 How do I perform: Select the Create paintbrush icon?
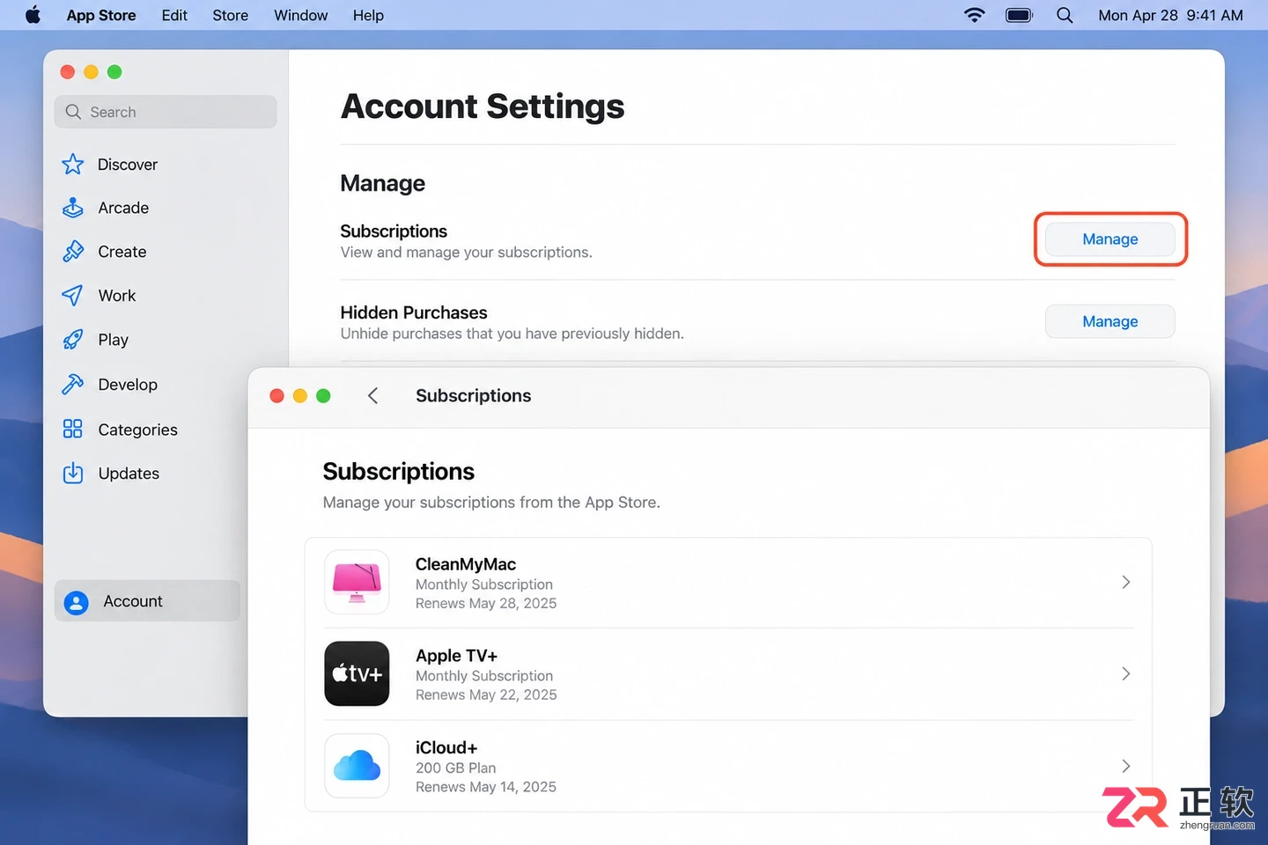tap(73, 252)
